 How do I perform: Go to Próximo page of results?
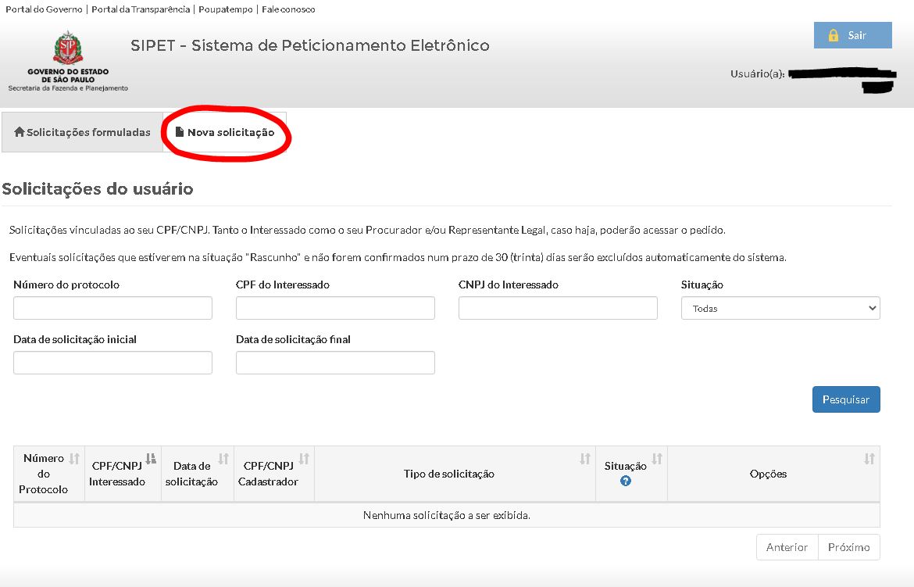(x=848, y=547)
